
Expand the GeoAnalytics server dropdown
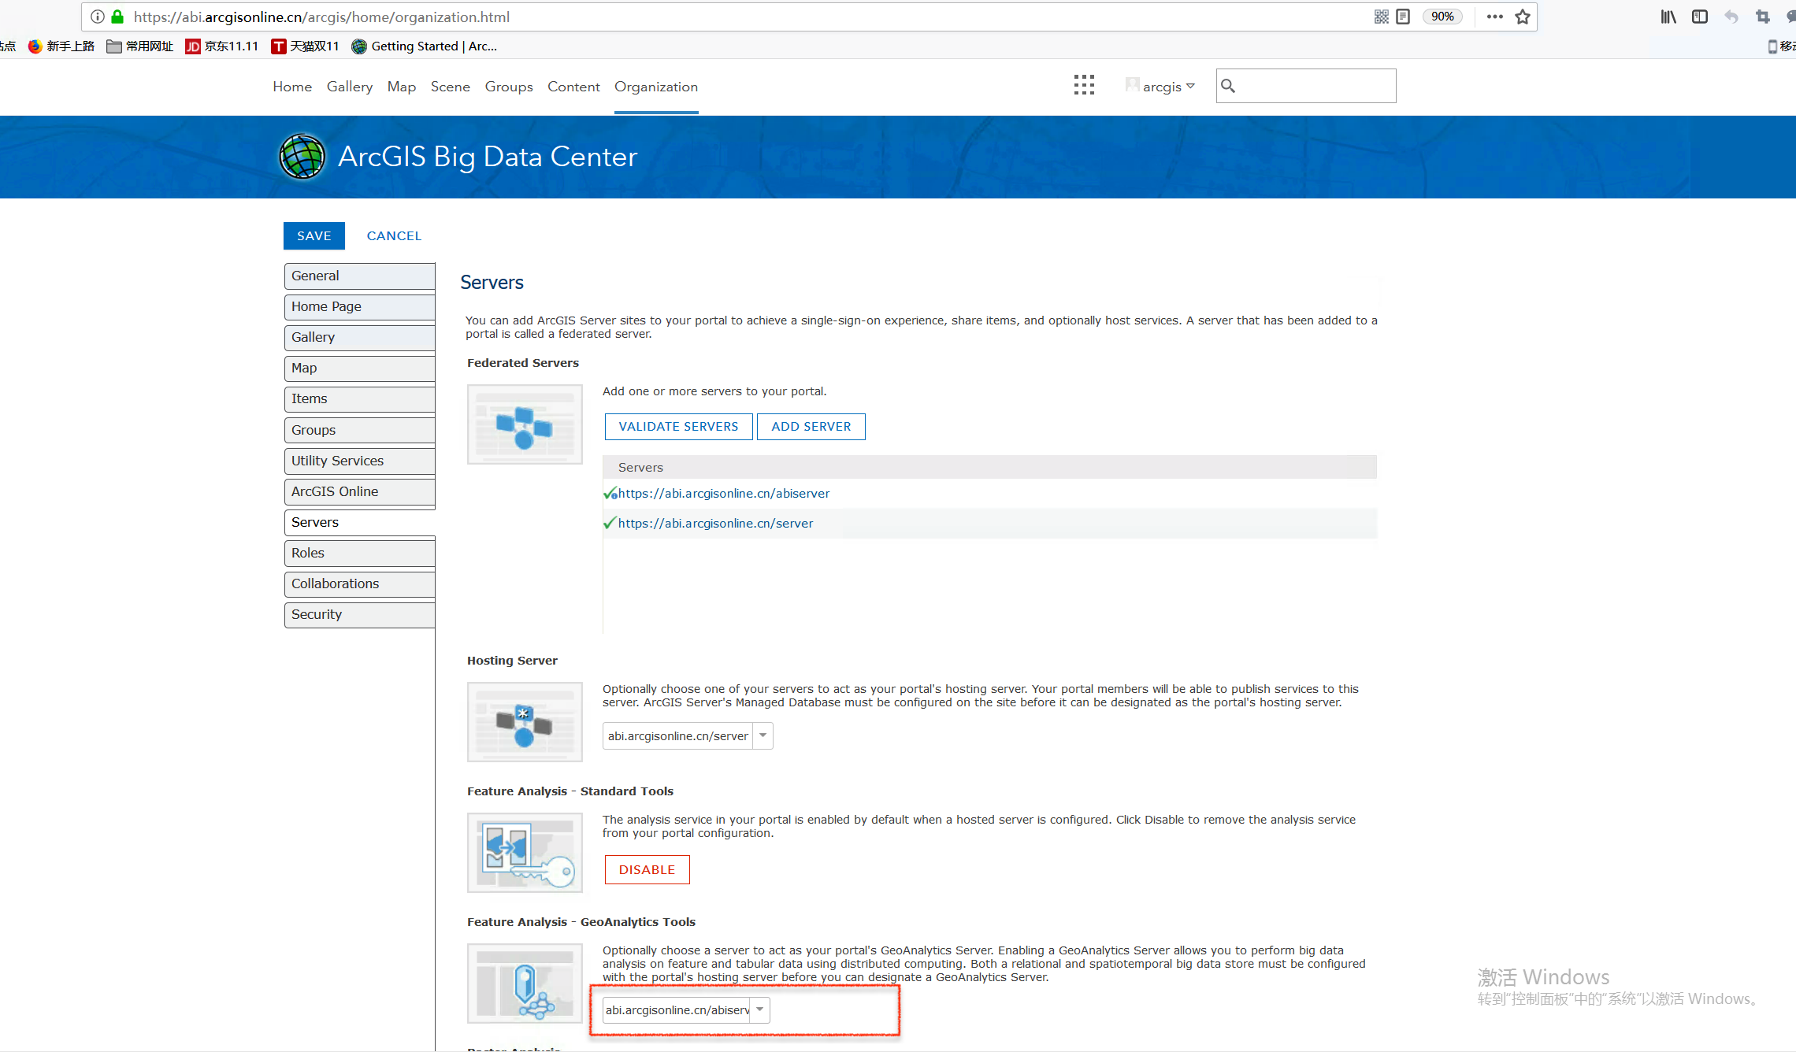click(x=759, y=1009)
